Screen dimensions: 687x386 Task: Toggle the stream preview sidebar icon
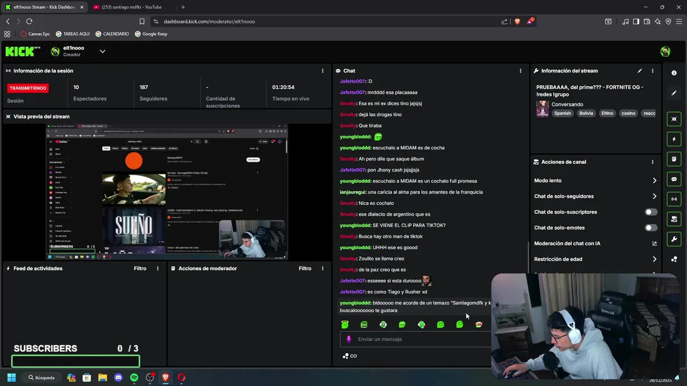pos(674,119)
